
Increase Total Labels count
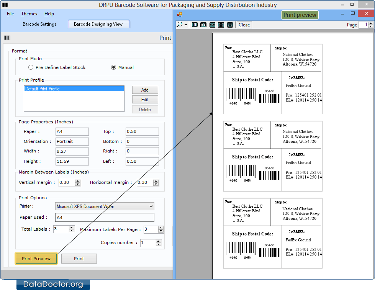click(x=72, y=228)
